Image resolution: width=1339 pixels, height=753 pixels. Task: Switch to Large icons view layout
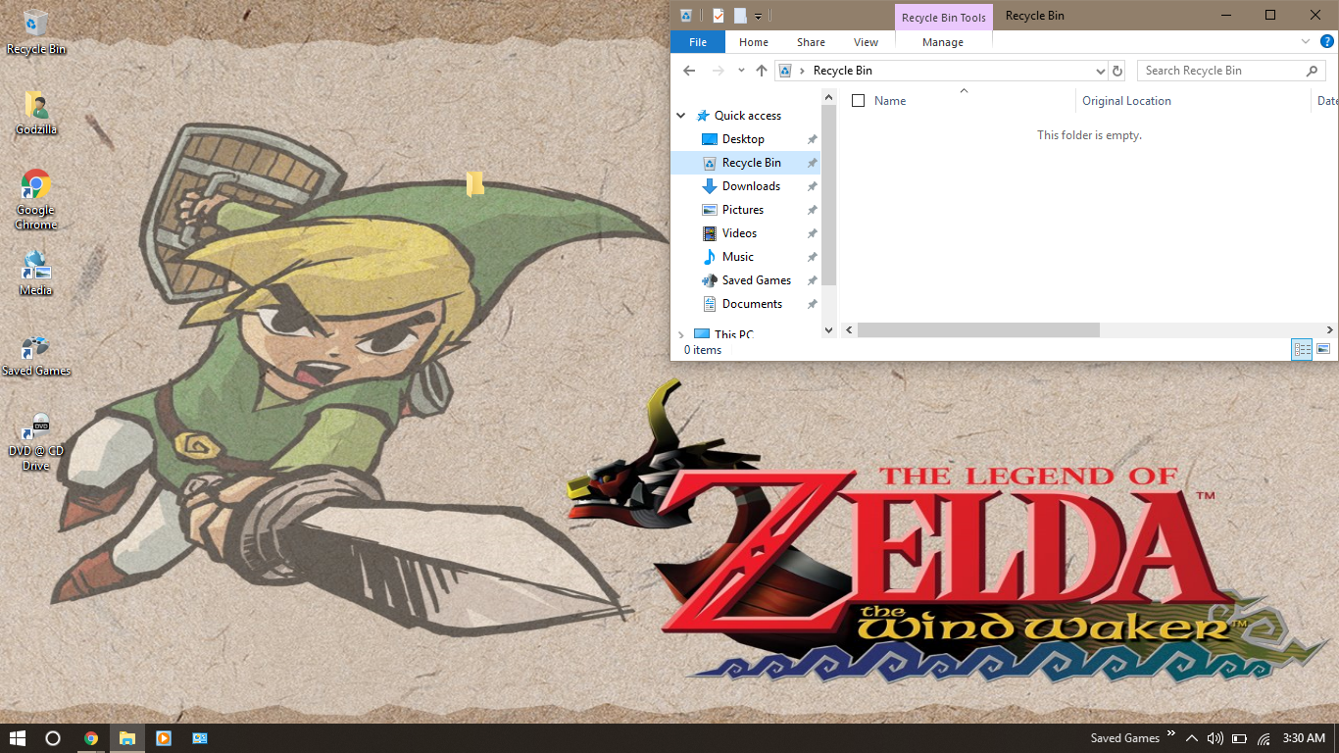1323,349
